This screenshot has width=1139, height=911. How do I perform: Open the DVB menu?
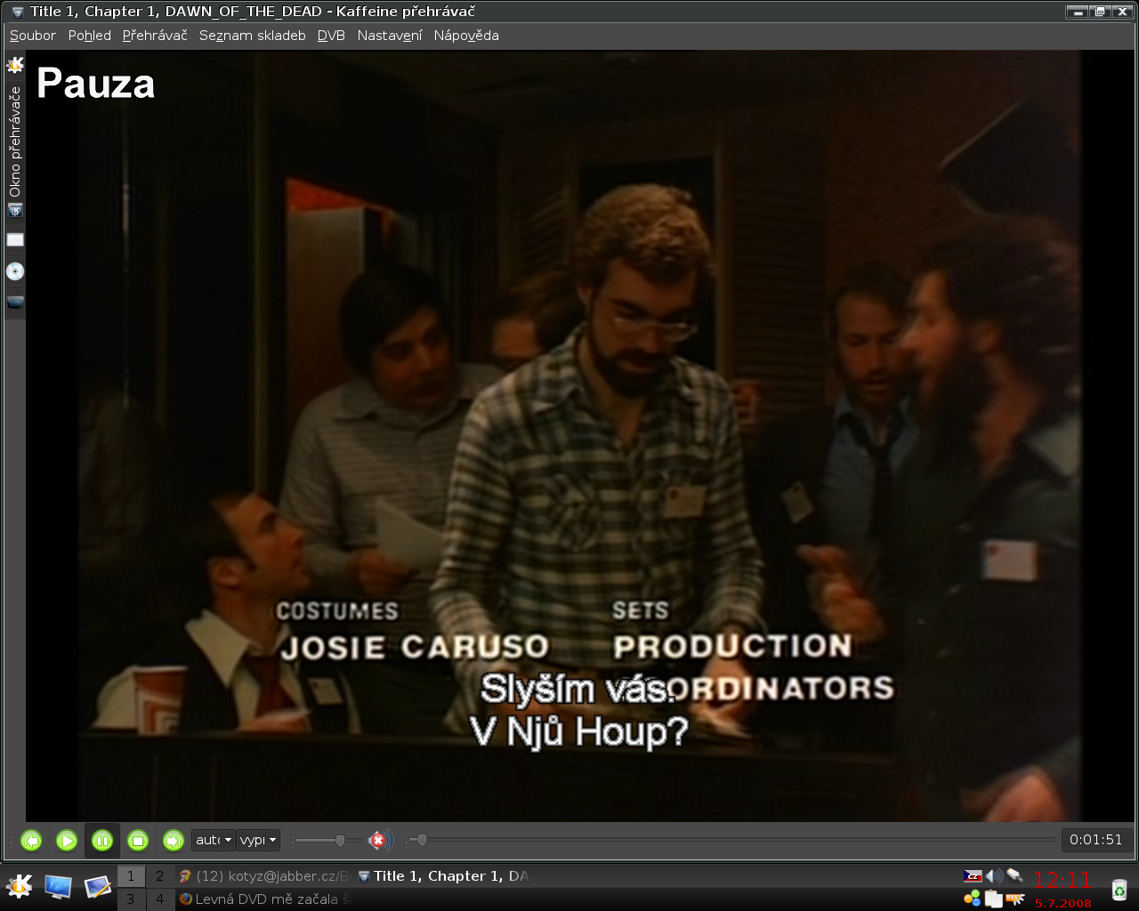pos(331,36)
